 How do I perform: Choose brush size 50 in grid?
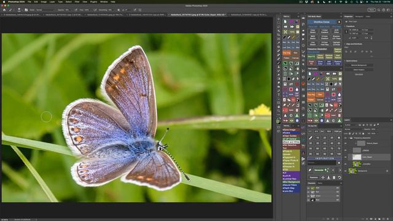coord(339,143)
